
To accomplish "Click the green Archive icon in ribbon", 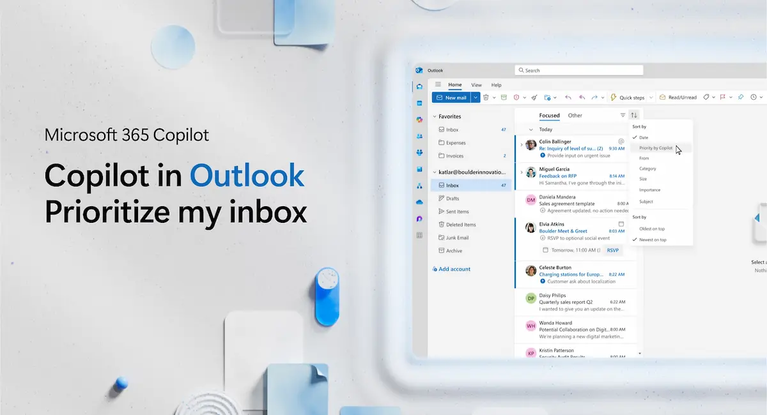I will 503,97.
